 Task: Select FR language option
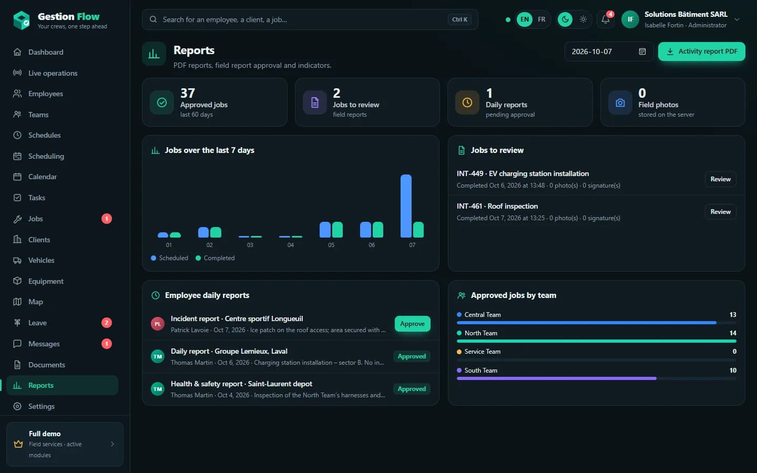pyautogui.click(x=541, y=19)
